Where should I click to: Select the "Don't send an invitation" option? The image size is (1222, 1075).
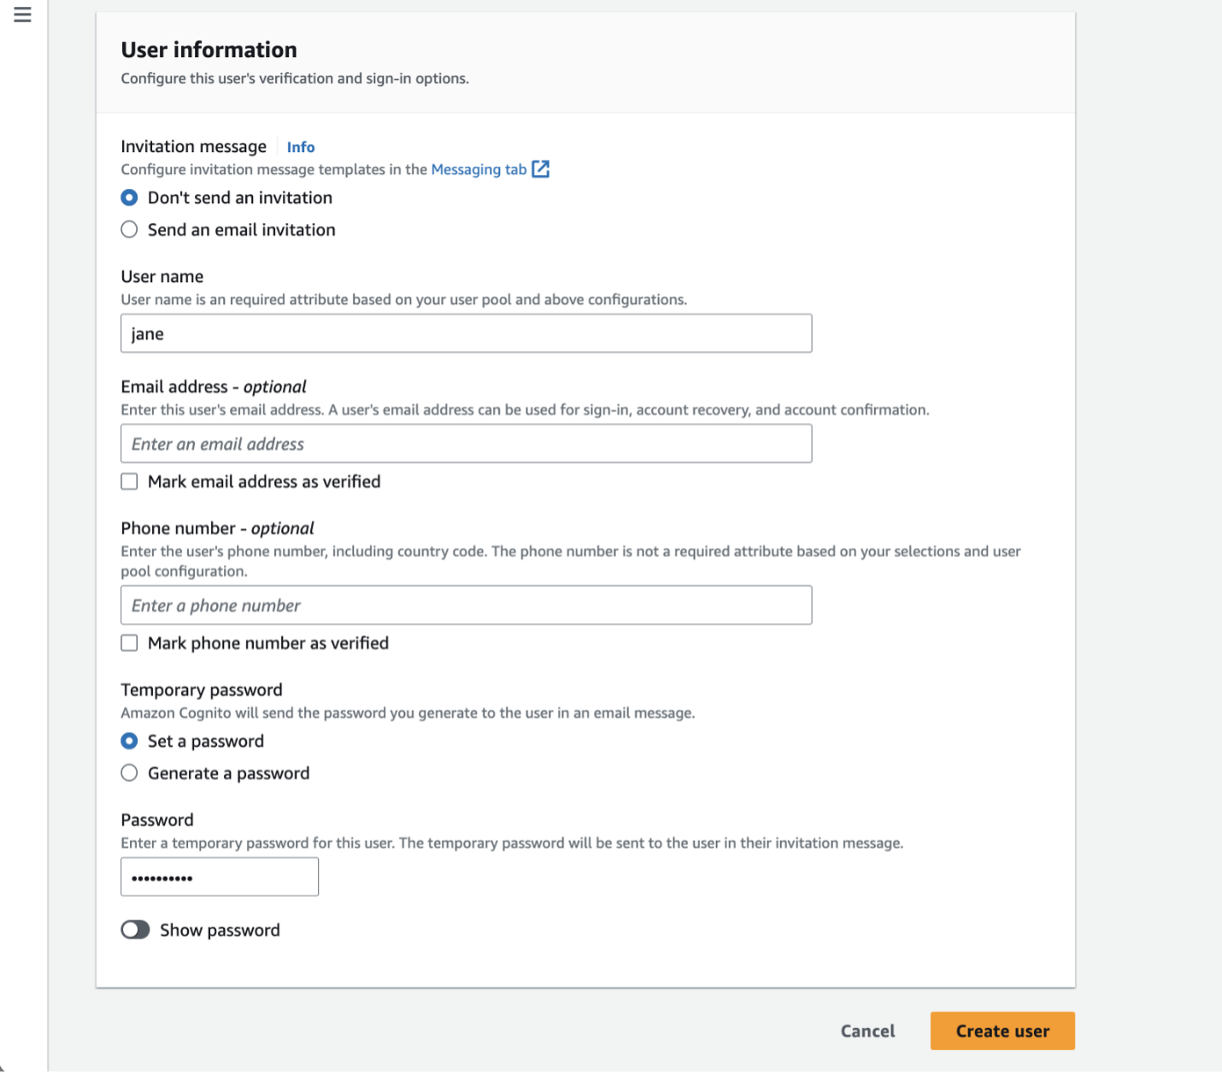(x=129, y=197)
